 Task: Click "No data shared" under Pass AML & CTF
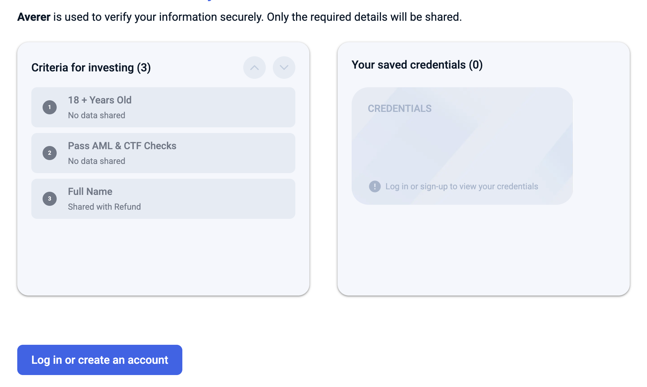(96, 161)
